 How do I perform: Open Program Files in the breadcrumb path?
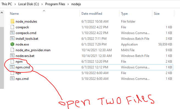pos(55,4)
